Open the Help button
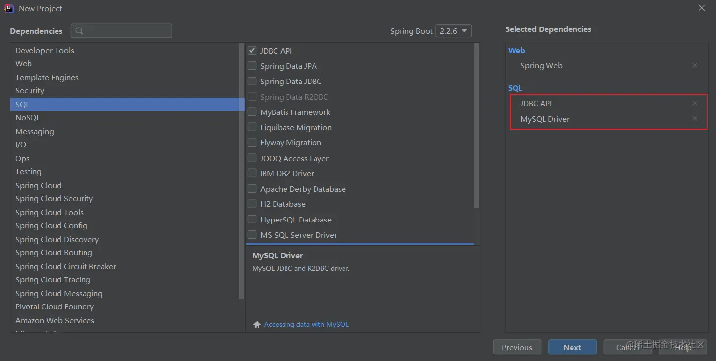716x361 pixels. (683, 347)
